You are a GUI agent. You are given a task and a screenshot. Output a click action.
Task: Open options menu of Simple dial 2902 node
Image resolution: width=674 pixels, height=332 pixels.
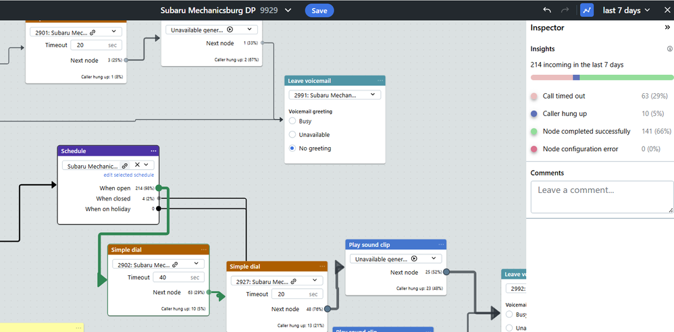point(204,250)
